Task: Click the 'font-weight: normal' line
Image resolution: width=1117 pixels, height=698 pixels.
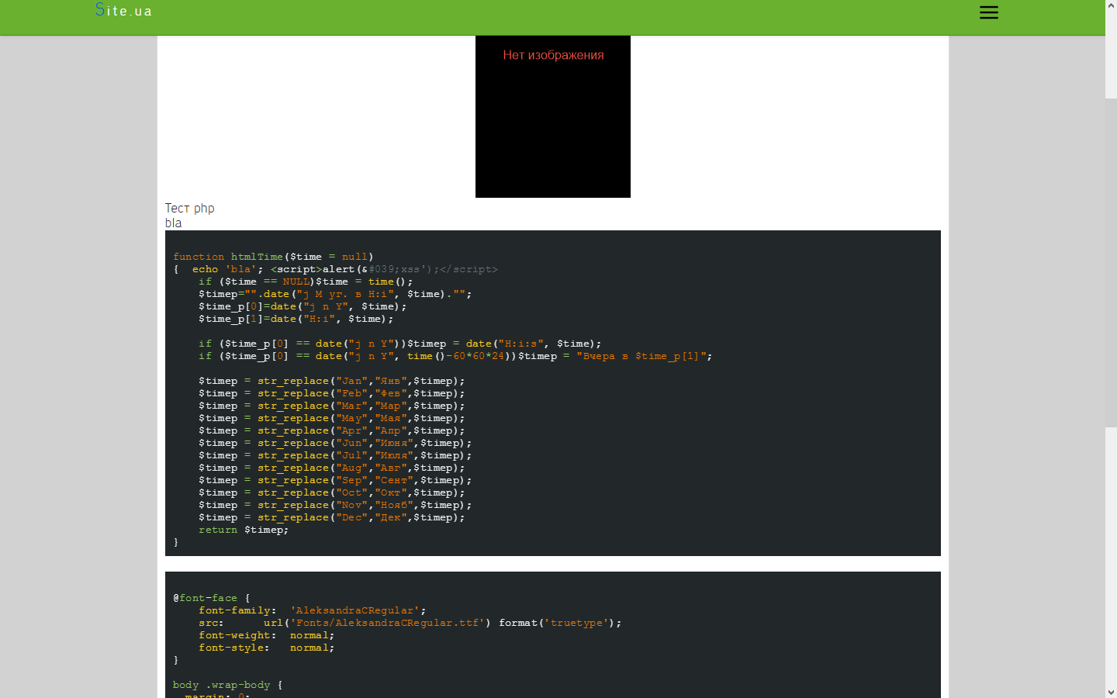Action: click(x=266, y=635)
